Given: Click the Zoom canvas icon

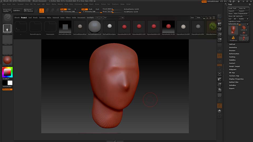Looking at the screenshot, I should [x=219, y=29].
